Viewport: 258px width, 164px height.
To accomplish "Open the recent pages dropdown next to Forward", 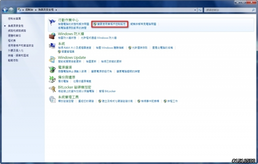I will coord(15,10).
